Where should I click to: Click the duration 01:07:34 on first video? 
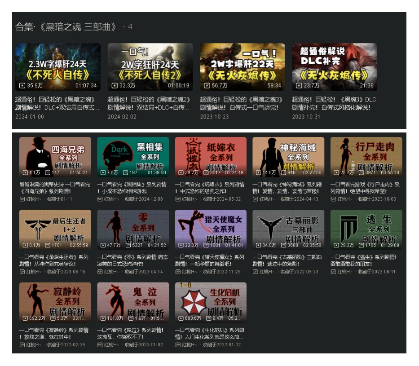86,85
